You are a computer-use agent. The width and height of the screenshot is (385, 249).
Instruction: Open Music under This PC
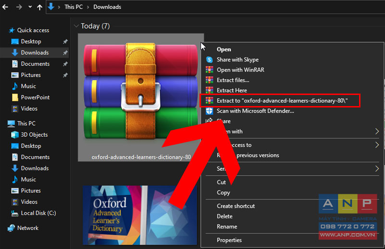click(28, 179)
